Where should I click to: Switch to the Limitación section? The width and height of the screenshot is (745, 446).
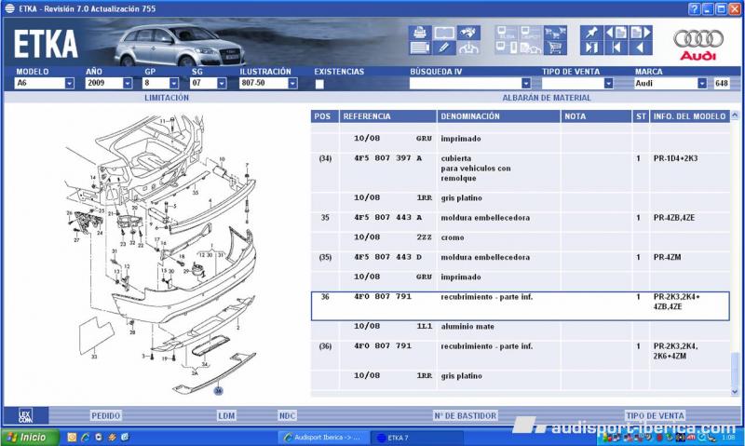coord(167,98)
